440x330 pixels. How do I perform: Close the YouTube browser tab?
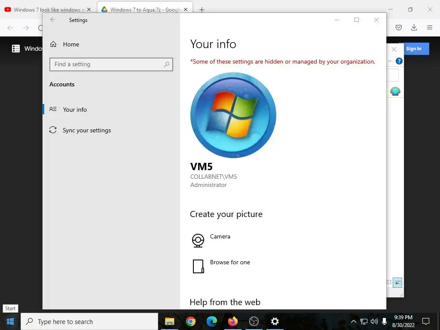click(89, 9)
